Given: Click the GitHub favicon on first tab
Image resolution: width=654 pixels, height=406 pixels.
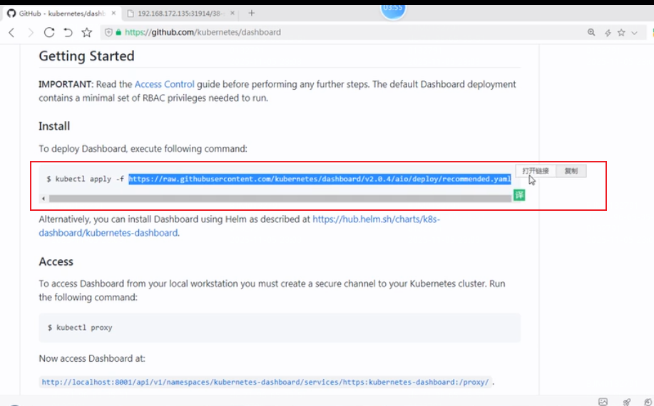Looking at the screenshot, I should tap(11, 14).
